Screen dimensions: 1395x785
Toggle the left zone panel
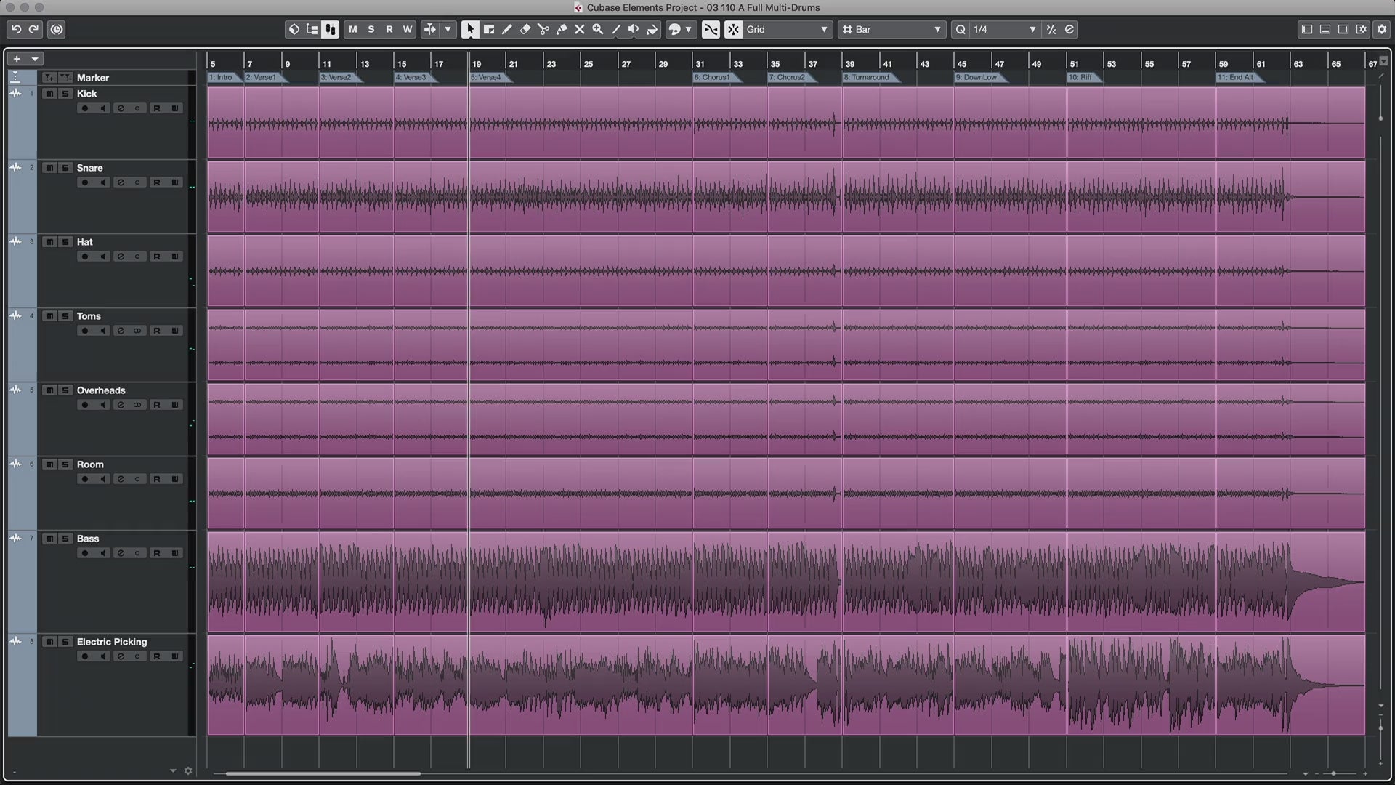point(1307,29)
